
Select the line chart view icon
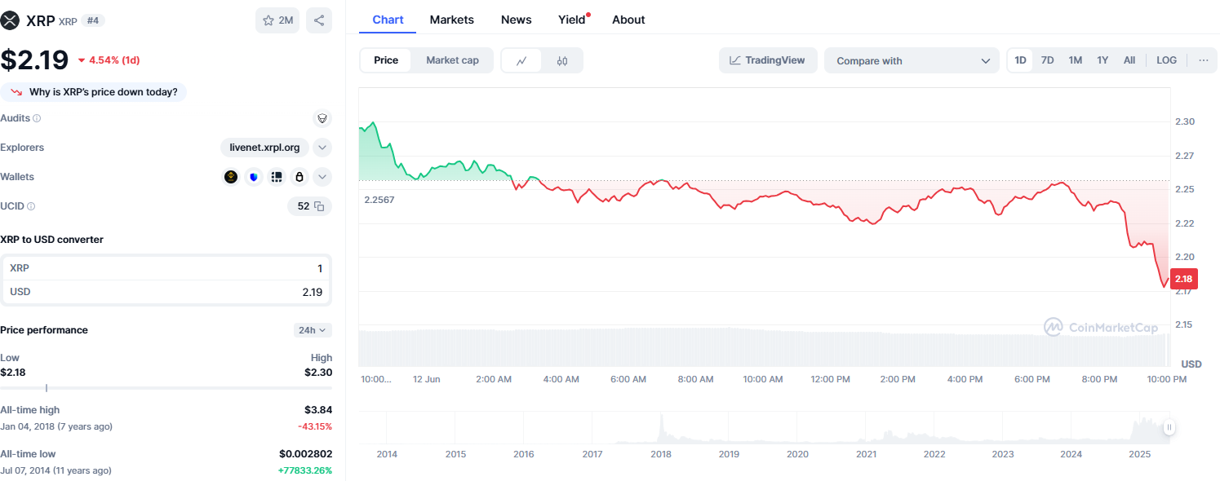pyautogui.click(x=521, y=60)
